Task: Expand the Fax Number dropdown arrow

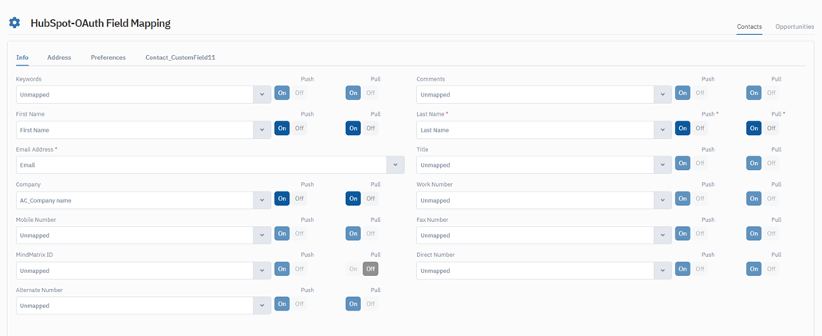Action: click(663, 235)
